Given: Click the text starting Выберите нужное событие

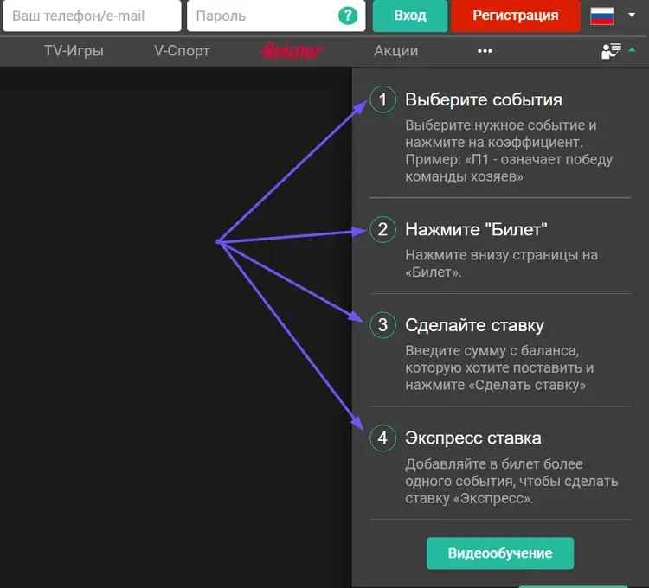Looking at the screenshot, I should [509, 151].
